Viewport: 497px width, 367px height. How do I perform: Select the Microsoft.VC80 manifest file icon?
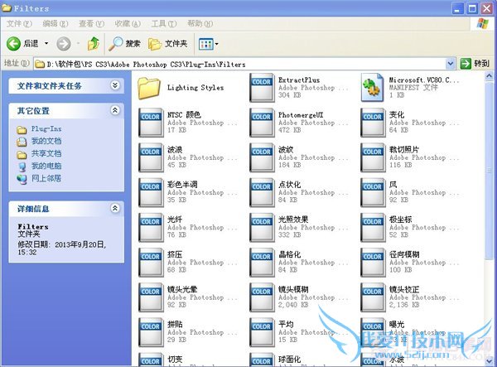373,88
